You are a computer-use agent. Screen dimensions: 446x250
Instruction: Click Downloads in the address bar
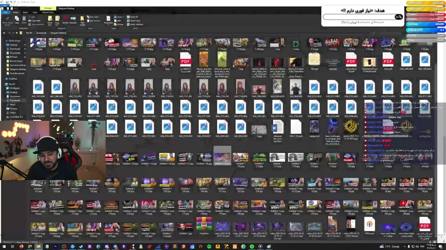click(41, 33)
